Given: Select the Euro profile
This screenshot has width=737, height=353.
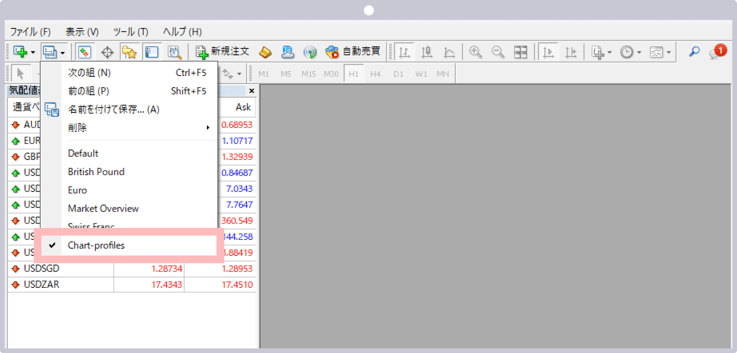Looking at the screenshot, I should tap(78, 190).
